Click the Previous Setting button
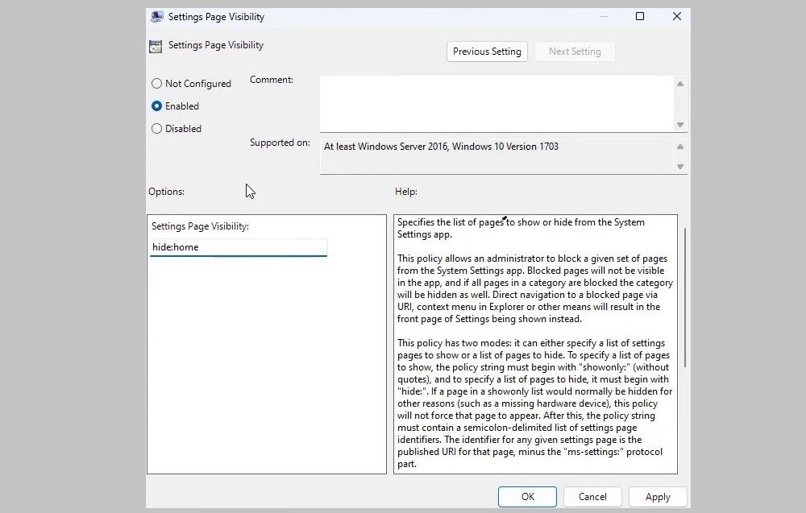Image resolution: width=806 pixels, height=513 pixels. [487, 51]
